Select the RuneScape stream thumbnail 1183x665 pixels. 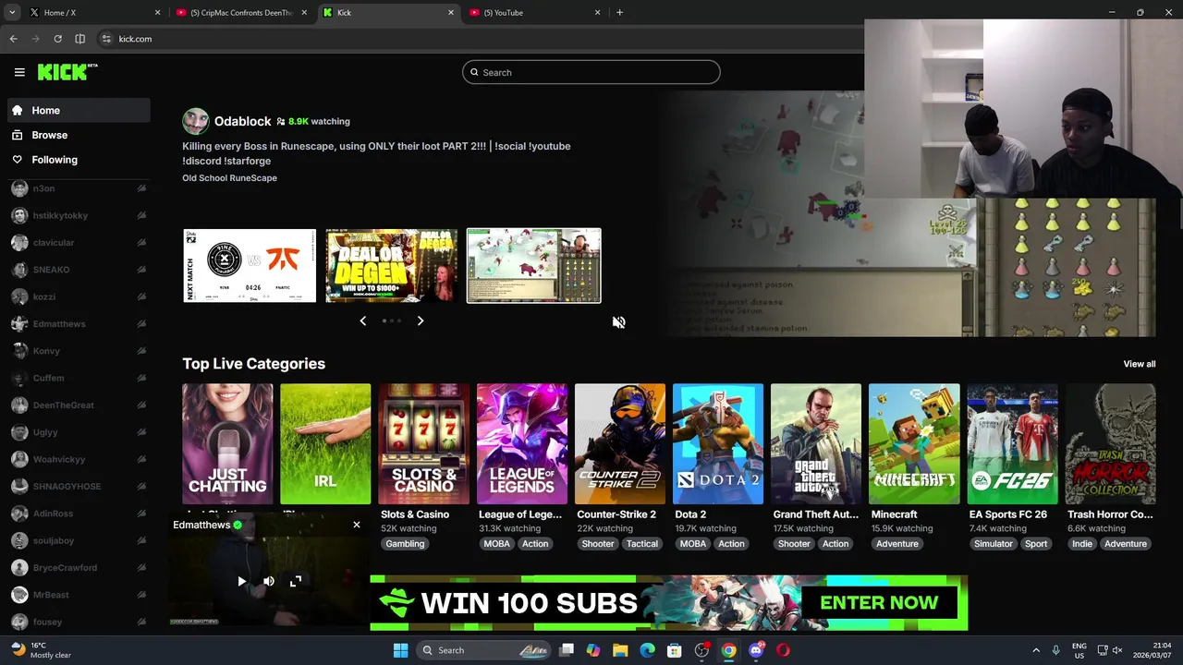tap(533, 266)
